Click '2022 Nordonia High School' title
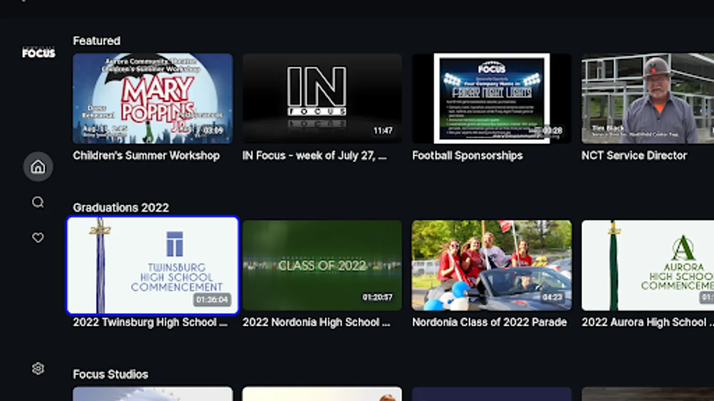This screenshot has height=401, width=714. click(316, 322)
